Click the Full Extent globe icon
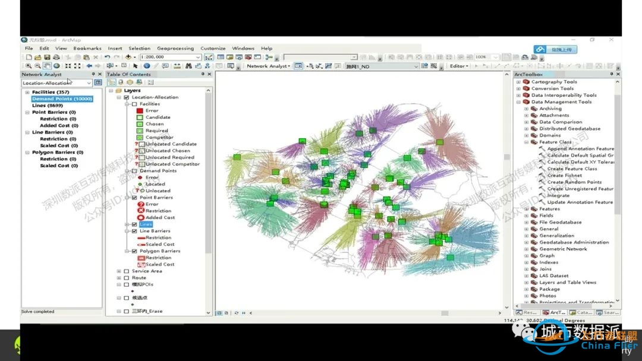The image size is (642, 361). tap(56, 66)
